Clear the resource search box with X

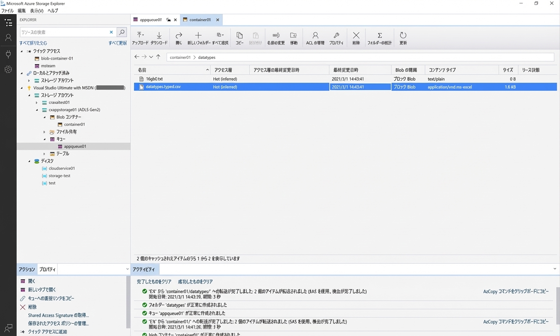click(111, 32)
